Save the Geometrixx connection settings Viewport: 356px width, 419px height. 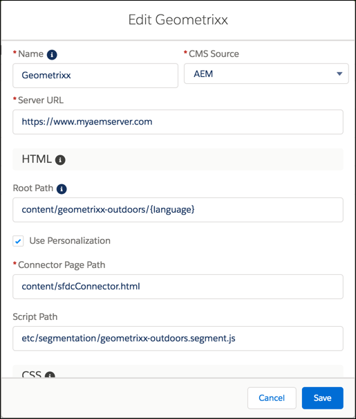pos(322,398)
